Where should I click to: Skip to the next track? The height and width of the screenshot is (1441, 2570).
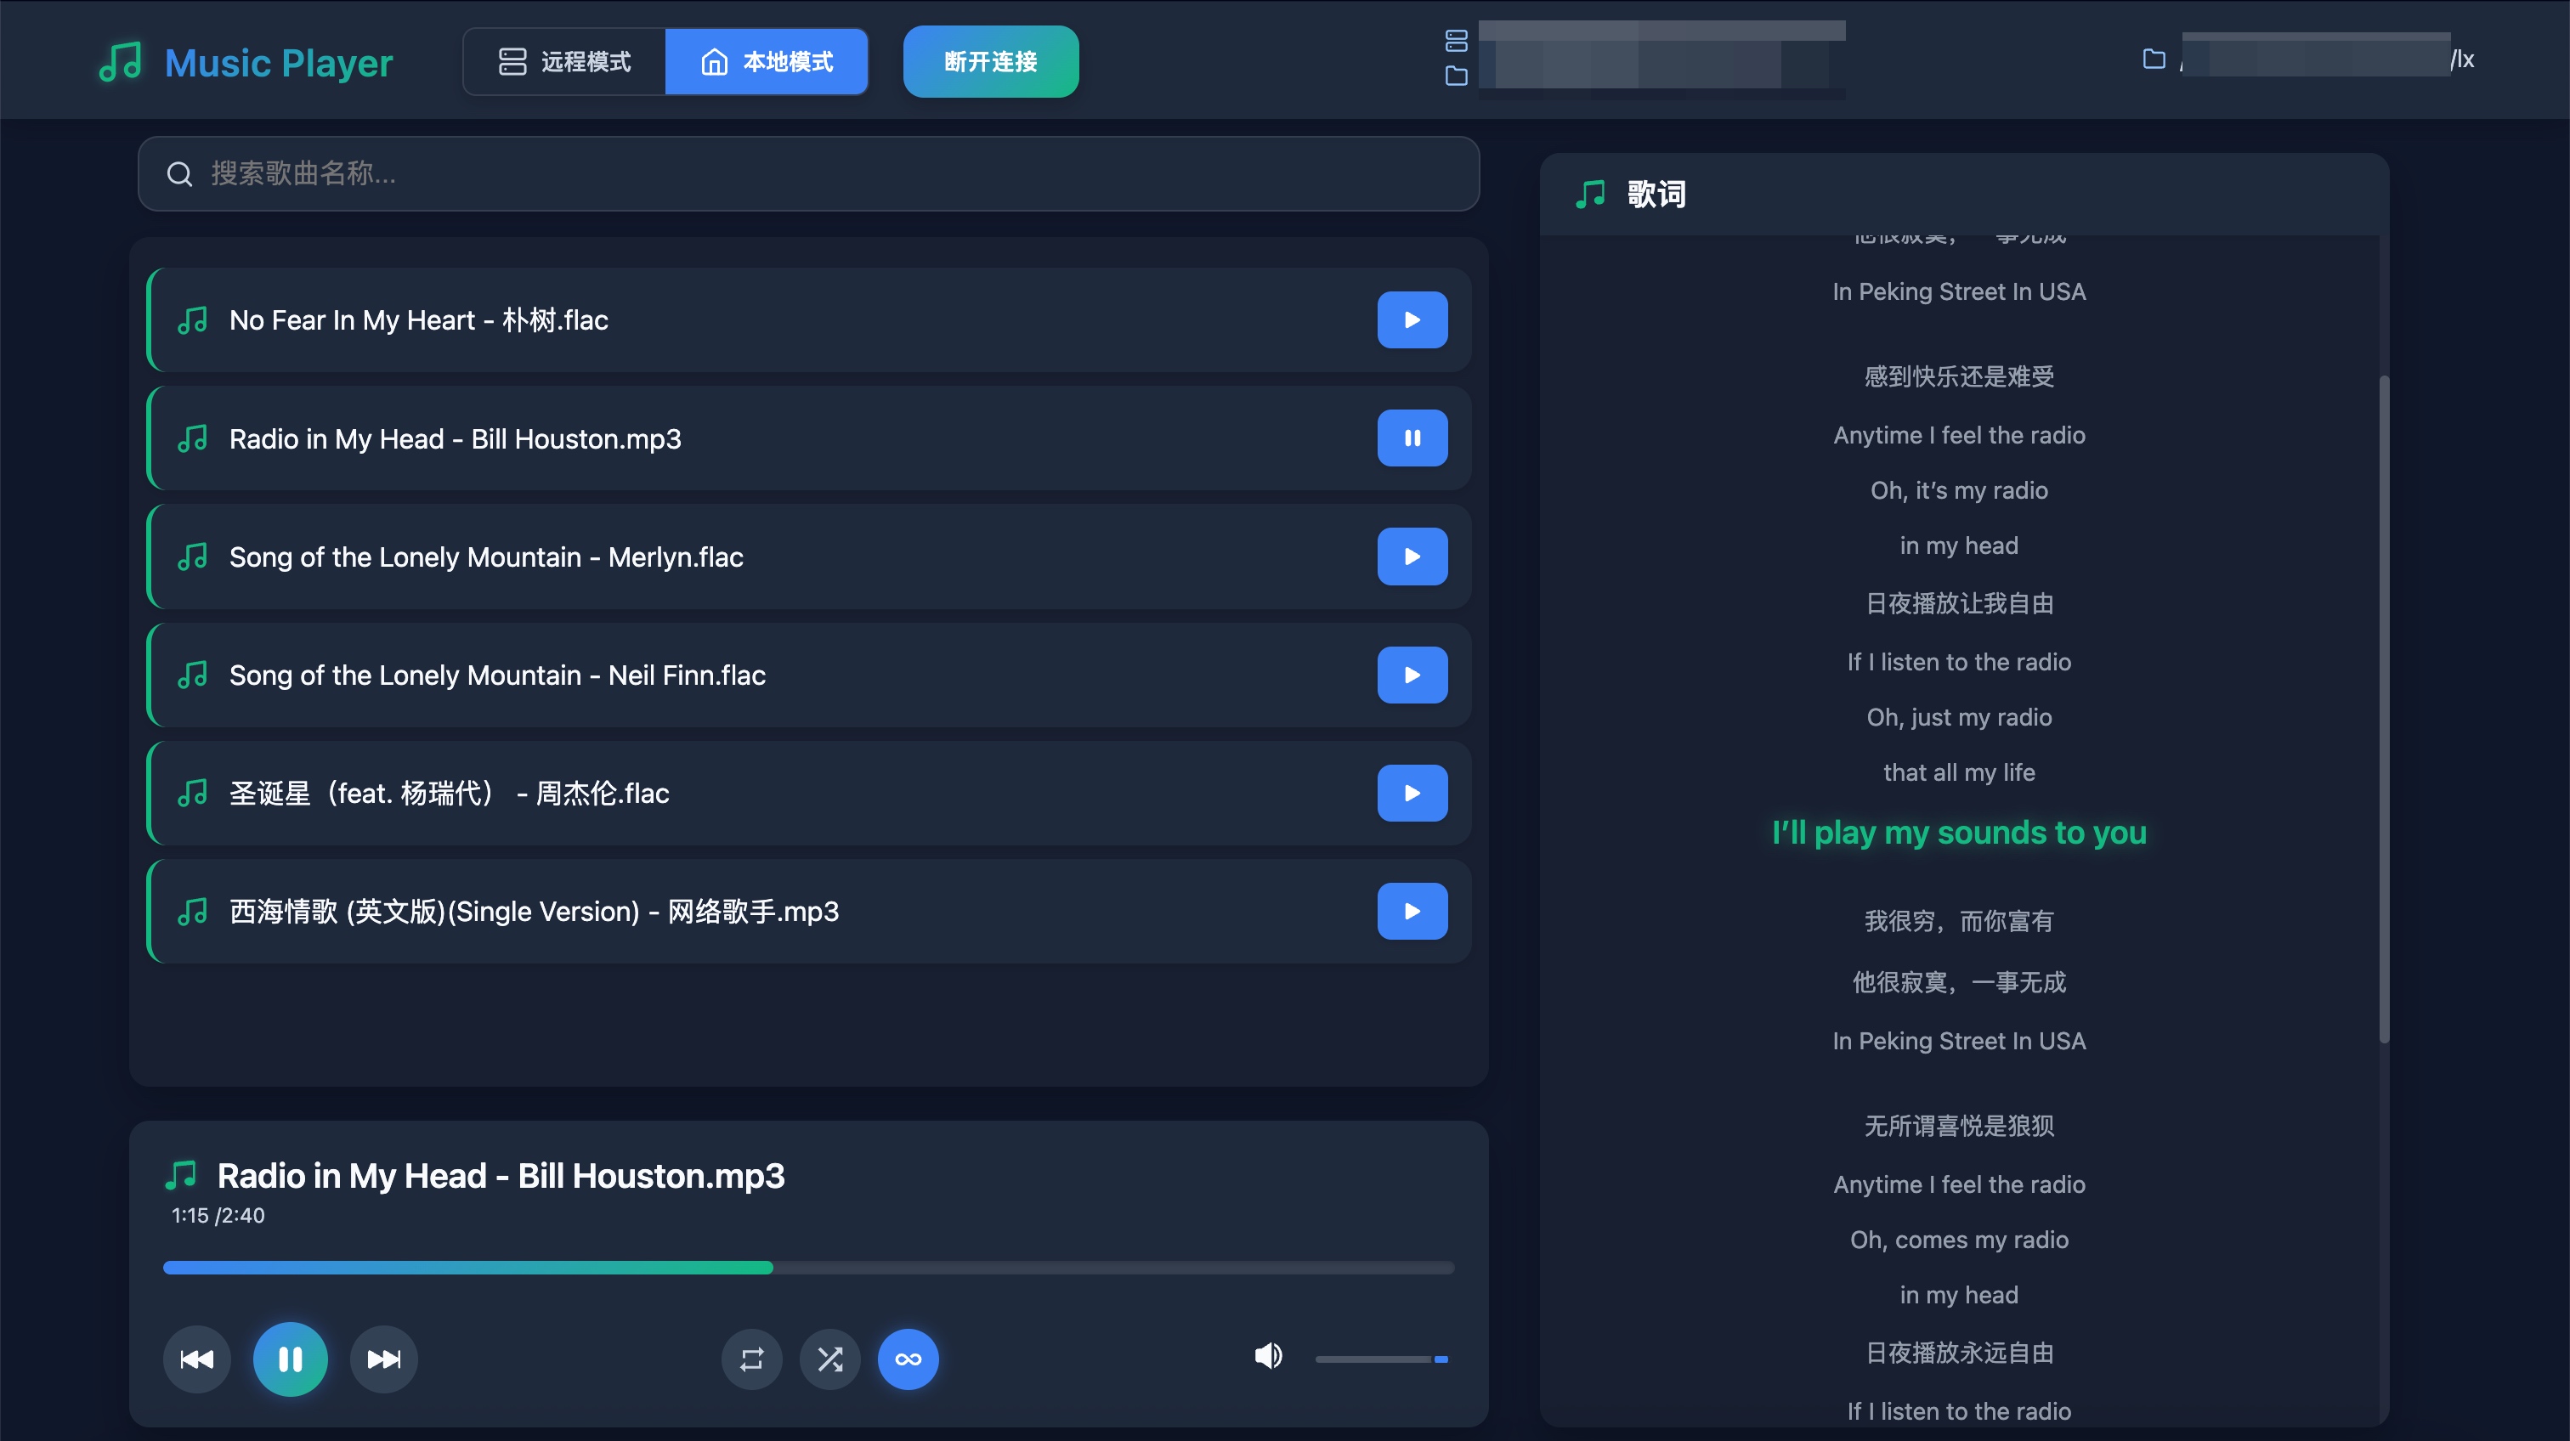(x=384, y=1359)
